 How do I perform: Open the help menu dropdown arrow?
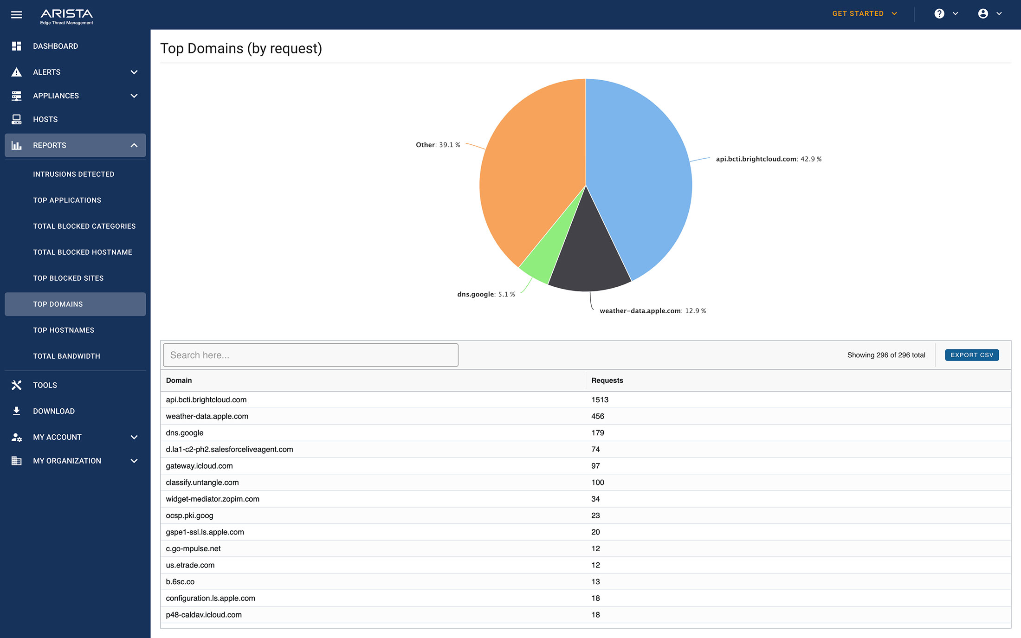point(955,14)
